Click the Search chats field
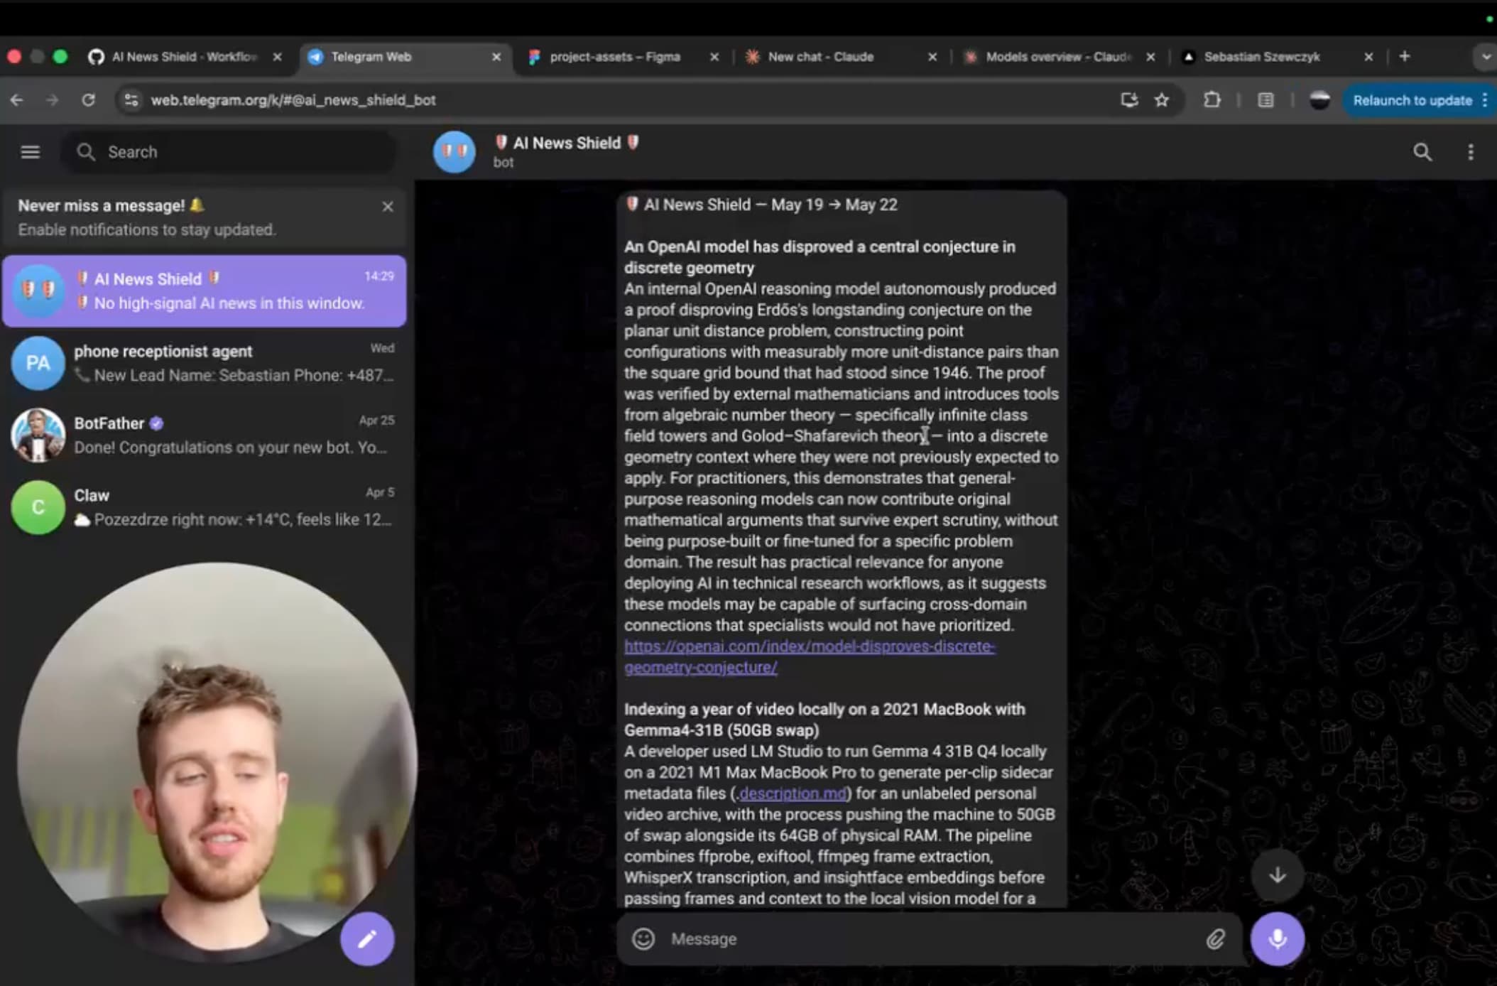Screen dimensions: 1497x986 coord(229,152)
